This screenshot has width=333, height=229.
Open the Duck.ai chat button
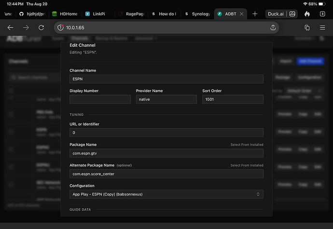[x=281, y=14]
